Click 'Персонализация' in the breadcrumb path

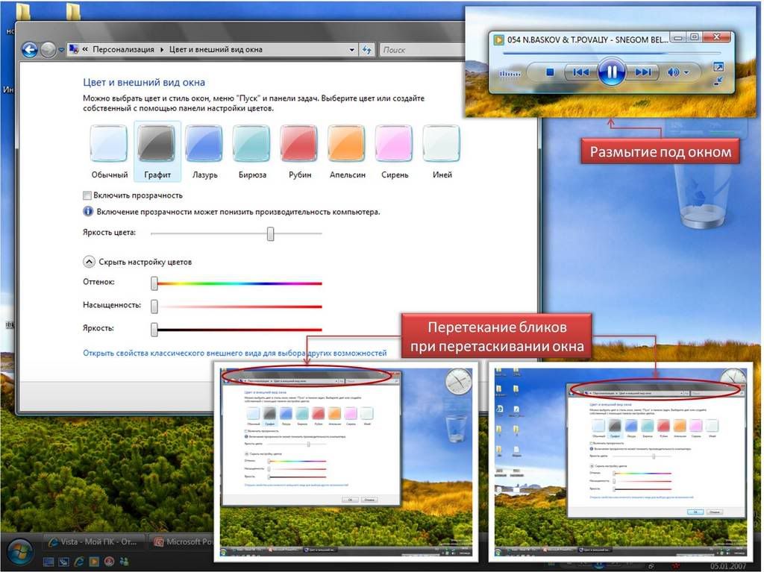tap(123, 50)
